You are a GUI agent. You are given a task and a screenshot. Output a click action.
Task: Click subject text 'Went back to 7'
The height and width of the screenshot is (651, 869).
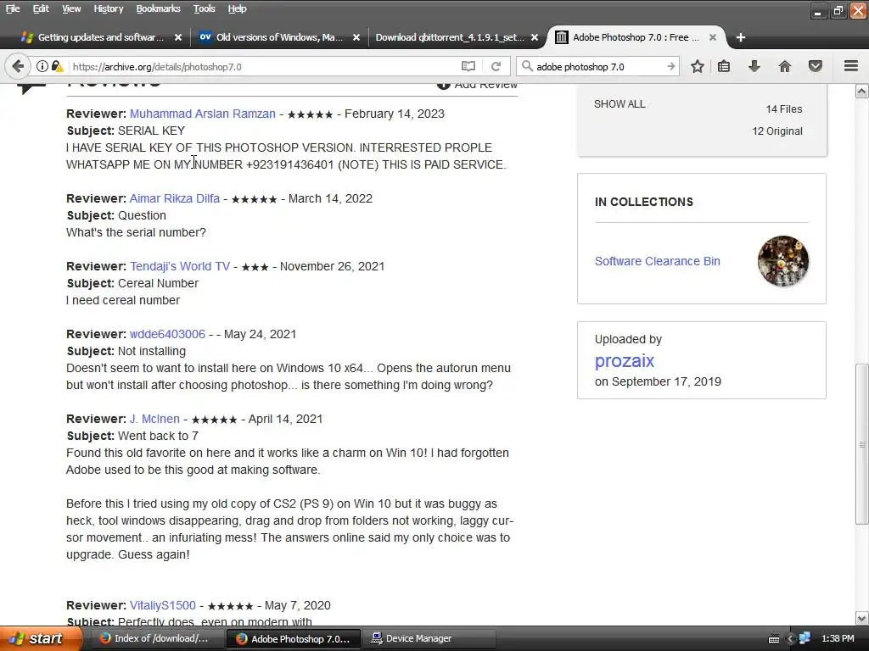pos(158,437)
